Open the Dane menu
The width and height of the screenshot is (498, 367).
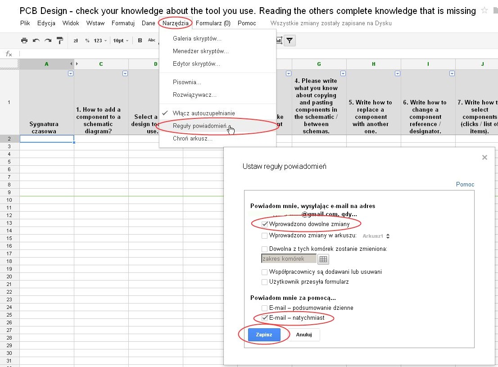pos(148,23)
